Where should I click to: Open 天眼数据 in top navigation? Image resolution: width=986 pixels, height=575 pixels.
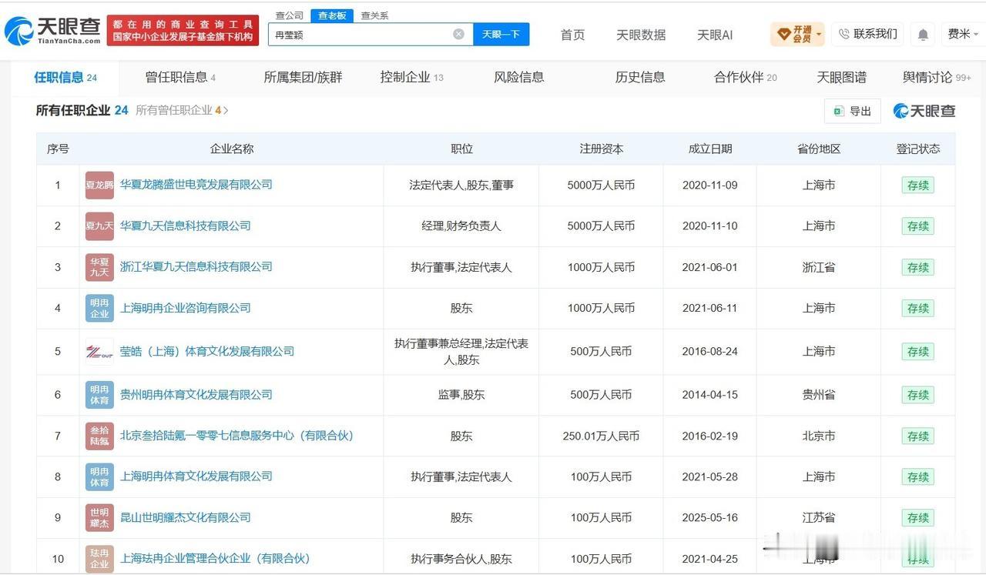(x=641, y=35)
